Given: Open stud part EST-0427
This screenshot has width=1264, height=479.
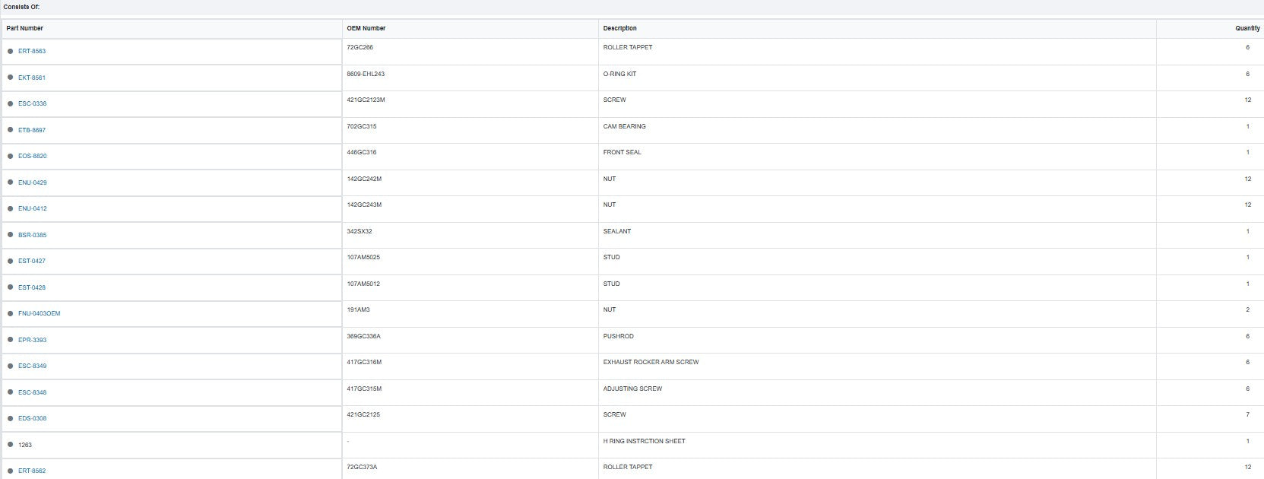Looking at the screenshot, I should 32,262.
